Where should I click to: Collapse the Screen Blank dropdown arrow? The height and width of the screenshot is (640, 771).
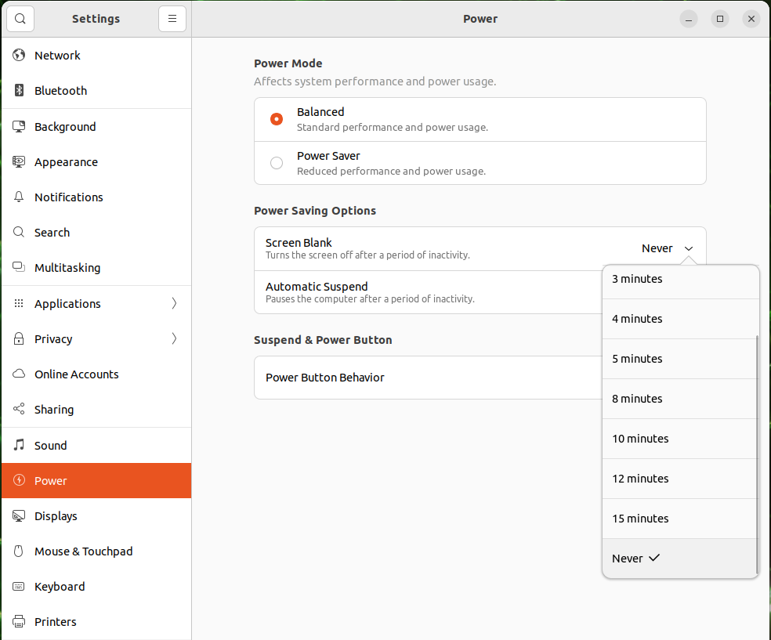tap(689, 249)
